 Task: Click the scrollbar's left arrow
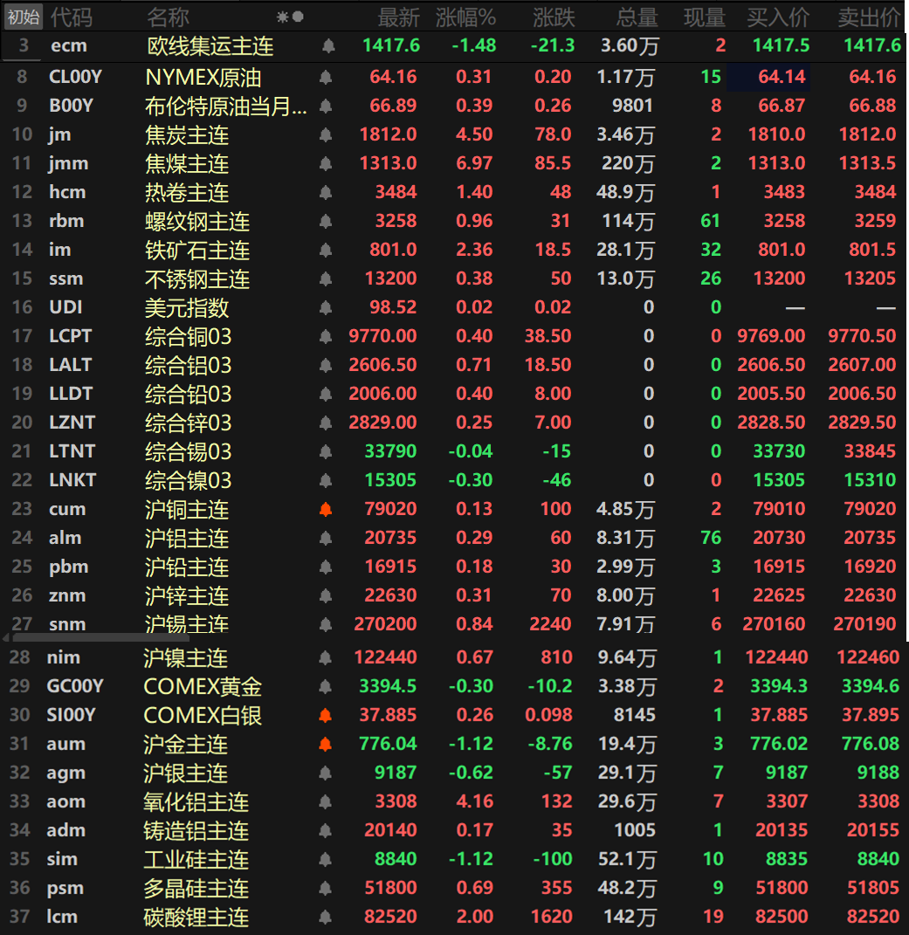[x=6, y=638]
